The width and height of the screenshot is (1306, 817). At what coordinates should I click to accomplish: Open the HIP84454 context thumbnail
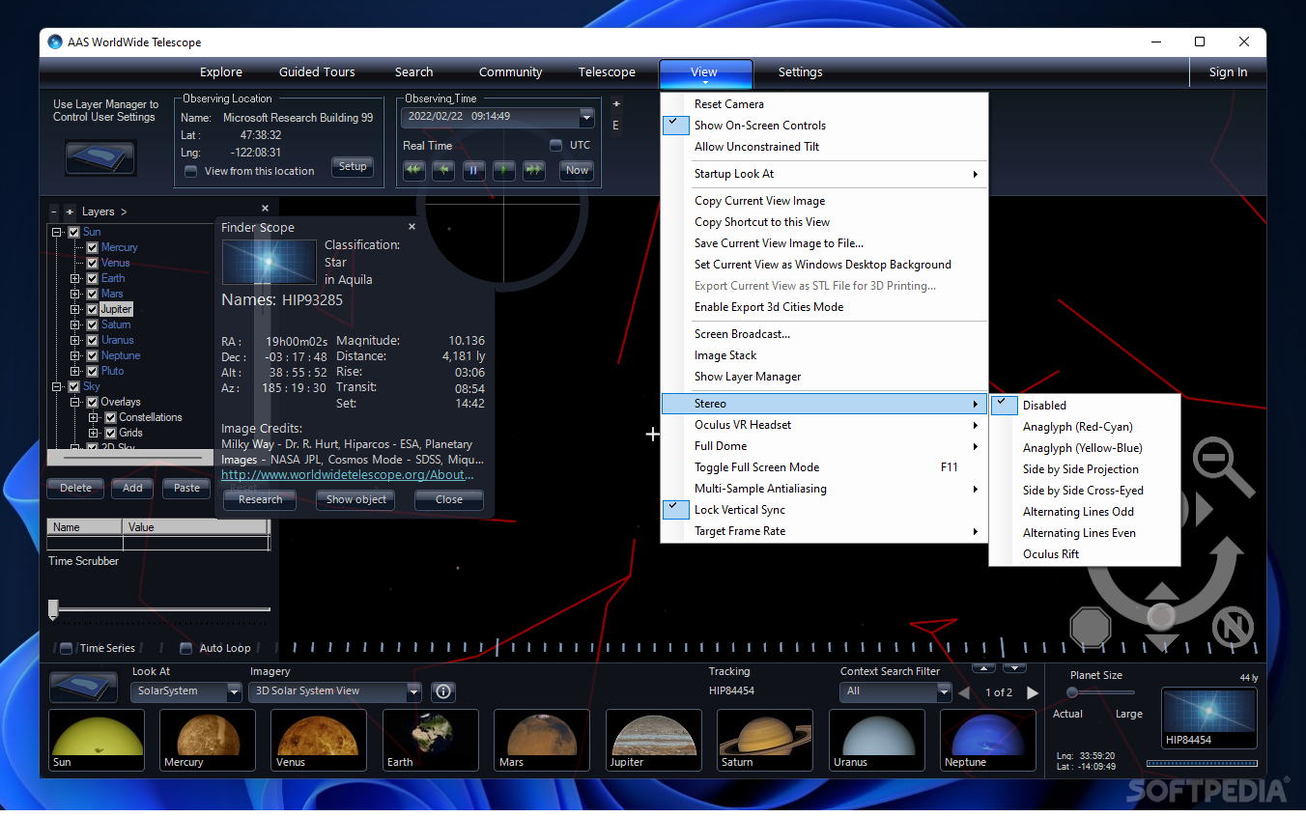pos(1209,718)
